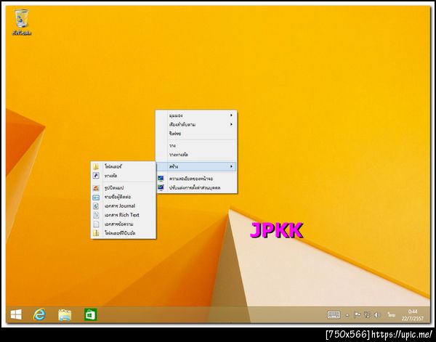The width and height of the screenshot is (436, 342).
Task: Open ความละเอียดของหน้าจอ (Screen resolution) entry
Action: pos(196,179)
